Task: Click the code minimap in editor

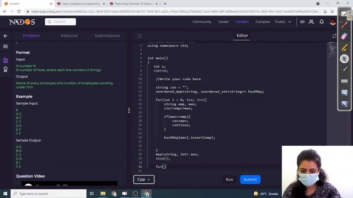Action: (332, 50)
